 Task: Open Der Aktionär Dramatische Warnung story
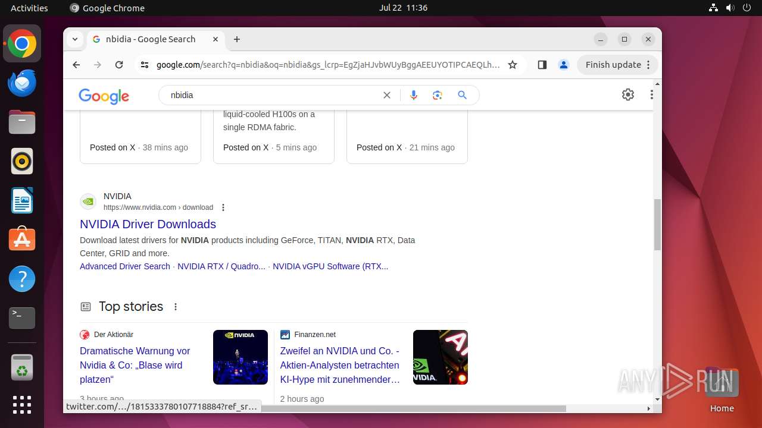coord(135,365)
